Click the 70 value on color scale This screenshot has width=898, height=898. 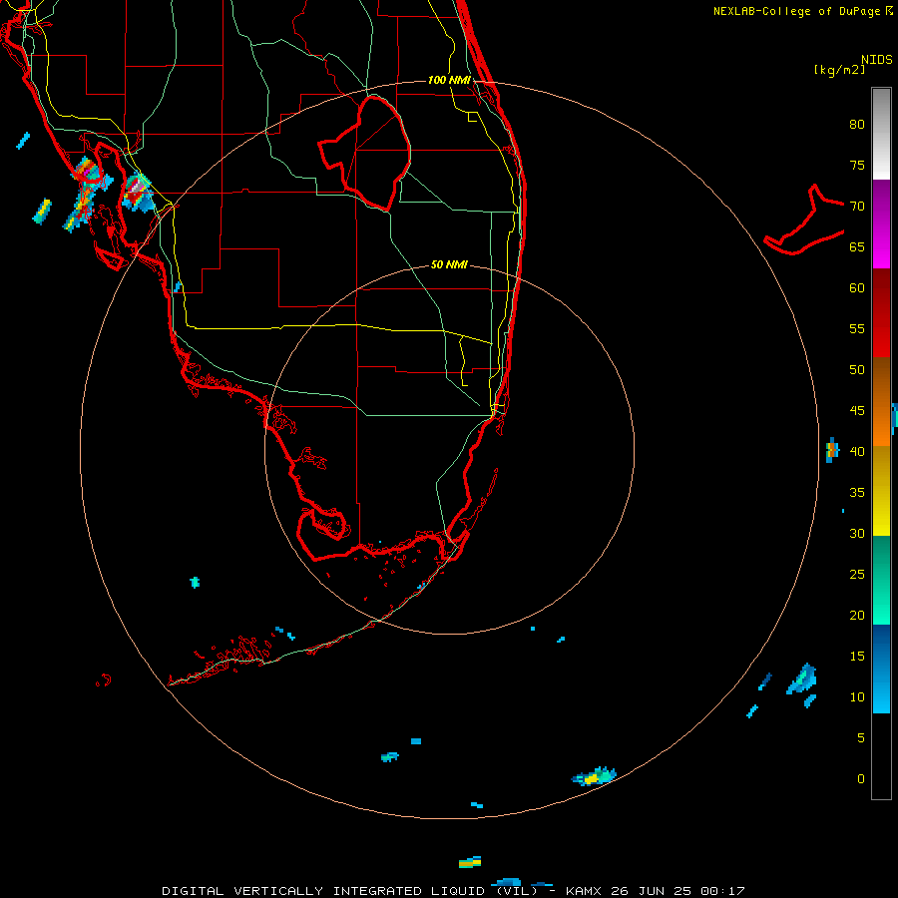pyautogui.click(x=857, y=207)
